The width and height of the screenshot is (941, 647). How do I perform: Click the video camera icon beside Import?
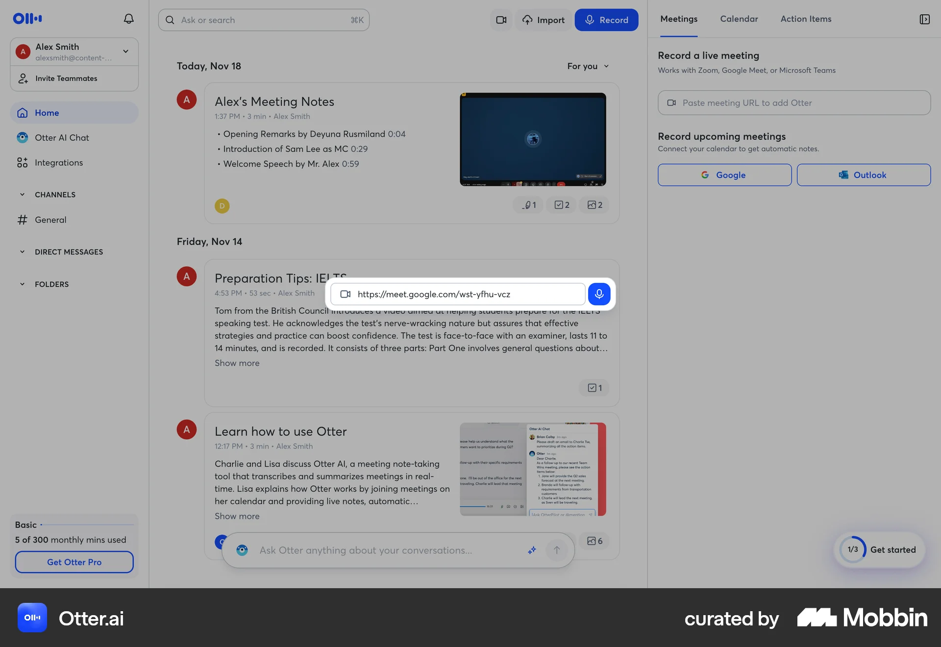501,20
